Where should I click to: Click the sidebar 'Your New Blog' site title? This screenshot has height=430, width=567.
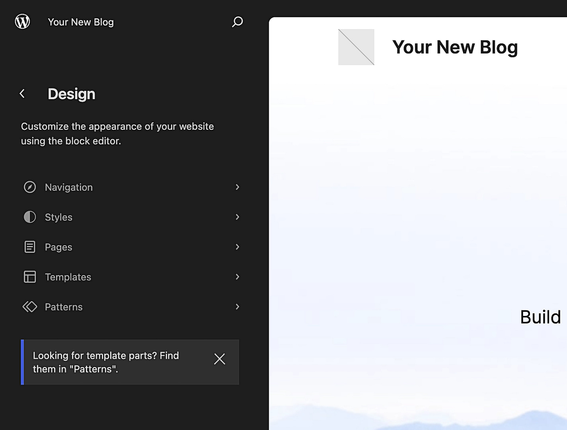[x=81, y=22]
